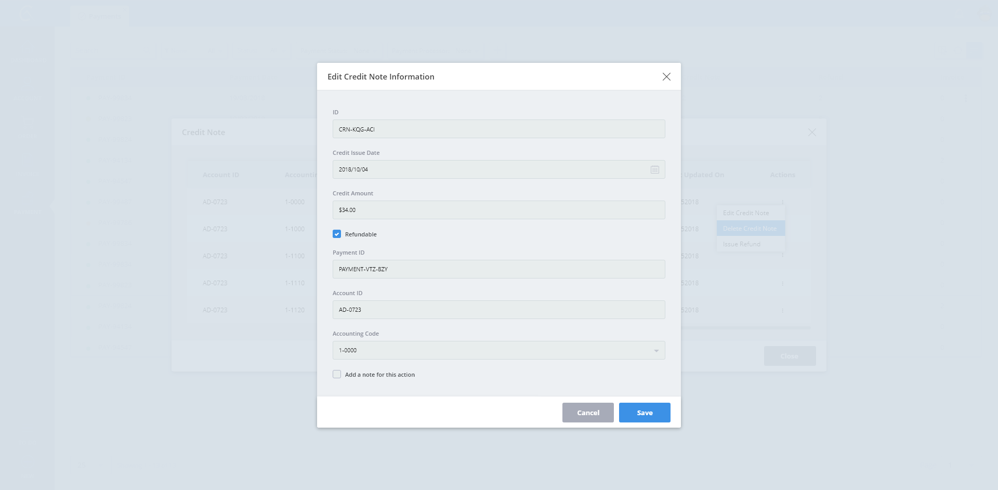Image resolution: width=998 pixels, height=490 pixels.
Task: Uncheck the Refundable checkbox
Action: click(337, 234)
